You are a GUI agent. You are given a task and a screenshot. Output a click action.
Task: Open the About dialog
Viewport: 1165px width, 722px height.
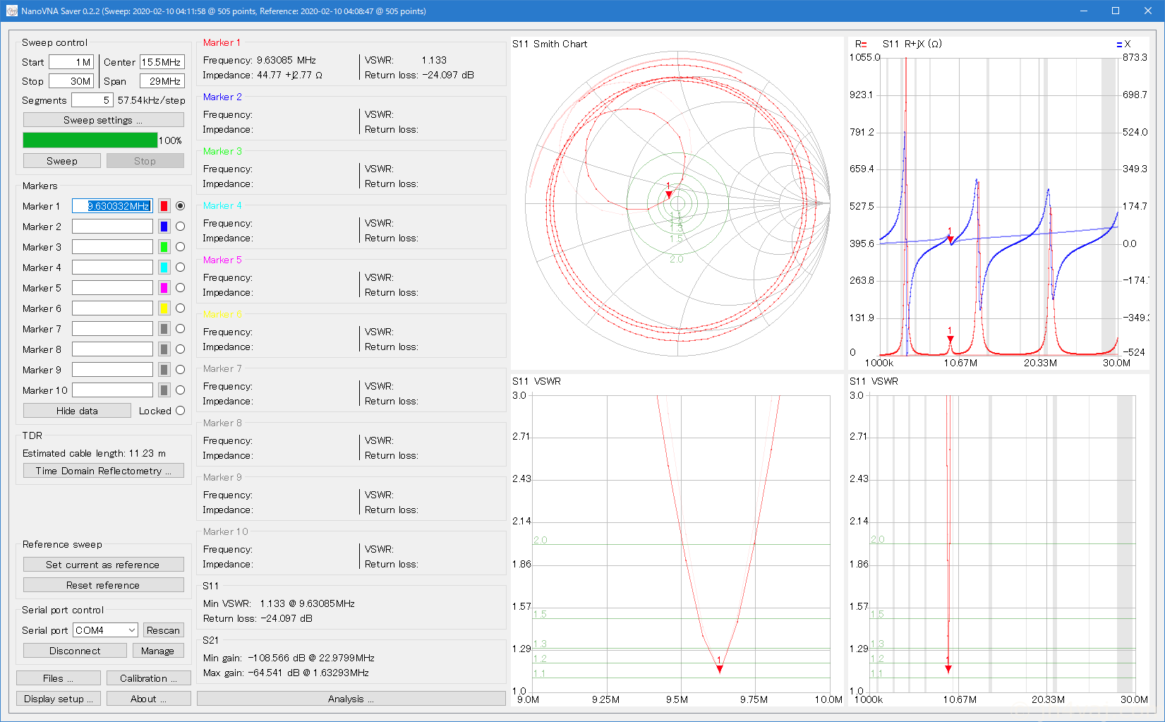click(148, 699)
